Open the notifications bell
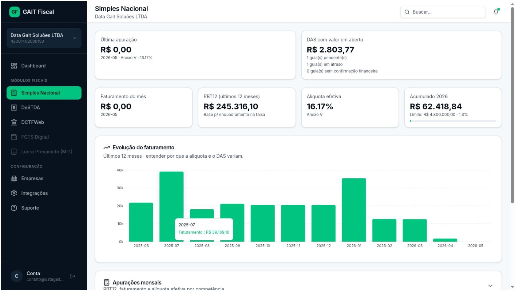 click(x=496, y=12)
